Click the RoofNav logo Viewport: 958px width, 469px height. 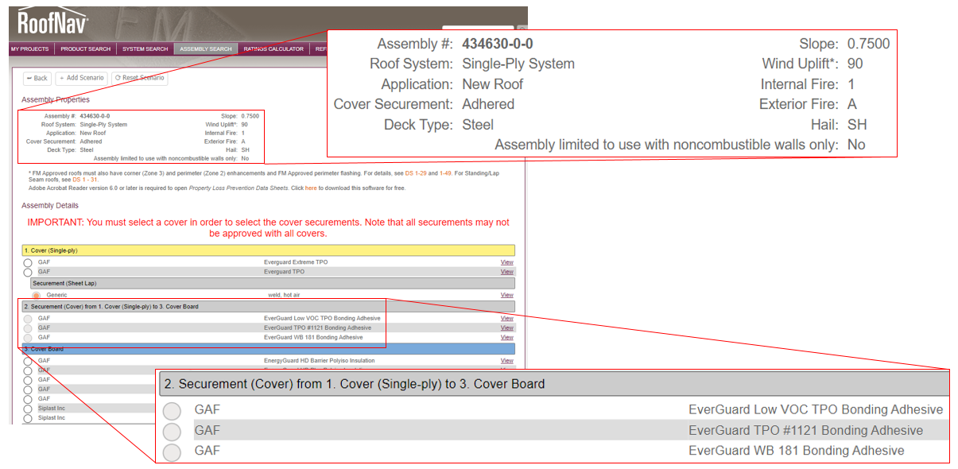click(53, 21)
